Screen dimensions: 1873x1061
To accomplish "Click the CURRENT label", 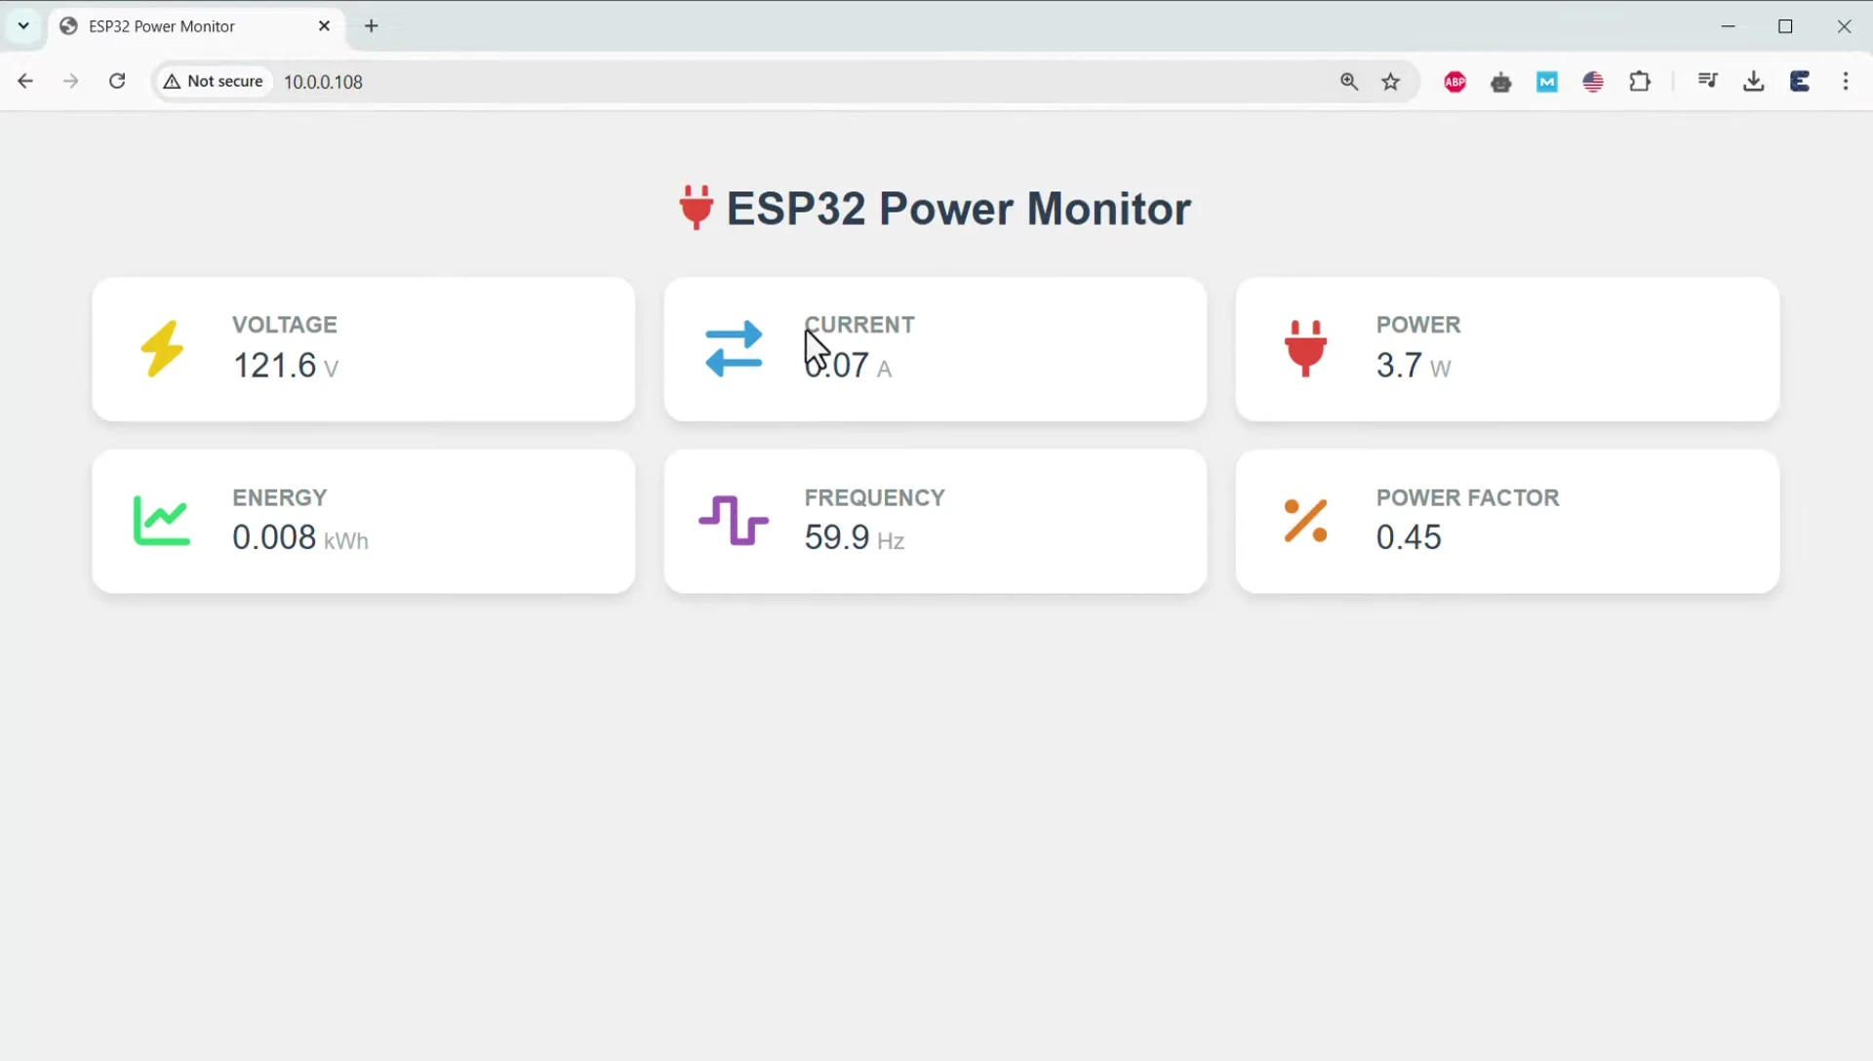I will (x=859, y=325).
